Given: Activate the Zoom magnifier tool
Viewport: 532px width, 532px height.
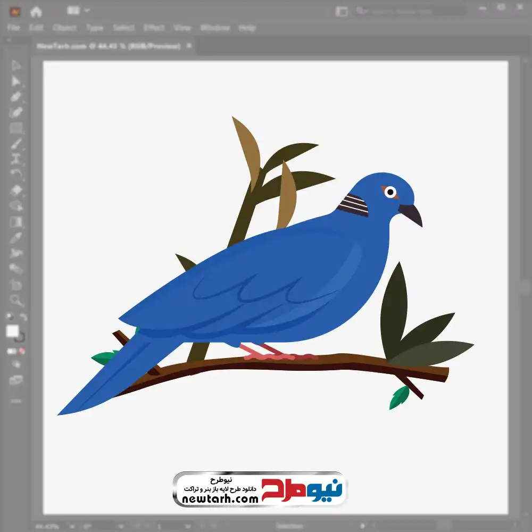Looking at the screenshot, I should 16,300.
